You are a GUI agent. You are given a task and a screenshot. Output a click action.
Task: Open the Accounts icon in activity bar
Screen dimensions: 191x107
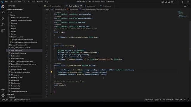[3, 89]
